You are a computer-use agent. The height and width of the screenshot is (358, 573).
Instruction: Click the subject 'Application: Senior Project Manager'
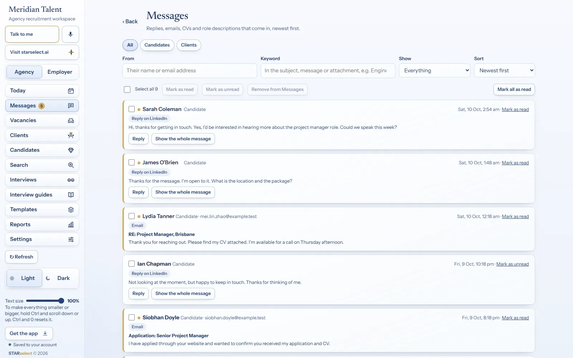pyautogui.click(x=168, y=336)
